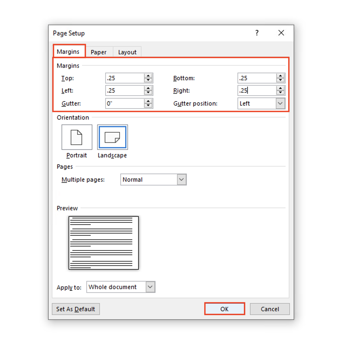
Task: Increase Left margin with stepper arrow
Action: pos(148,89)
